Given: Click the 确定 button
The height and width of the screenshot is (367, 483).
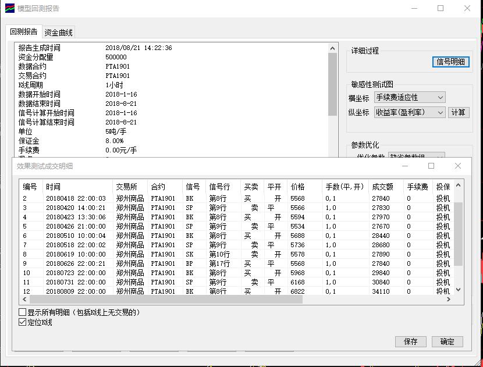Looking at the screenshot, I should 448,341.
